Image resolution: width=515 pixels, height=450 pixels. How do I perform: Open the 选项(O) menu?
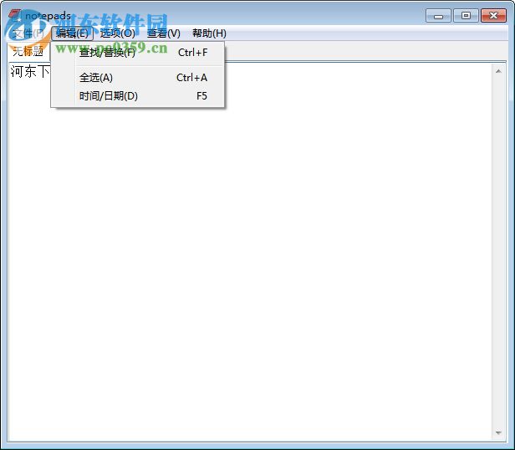117,33
